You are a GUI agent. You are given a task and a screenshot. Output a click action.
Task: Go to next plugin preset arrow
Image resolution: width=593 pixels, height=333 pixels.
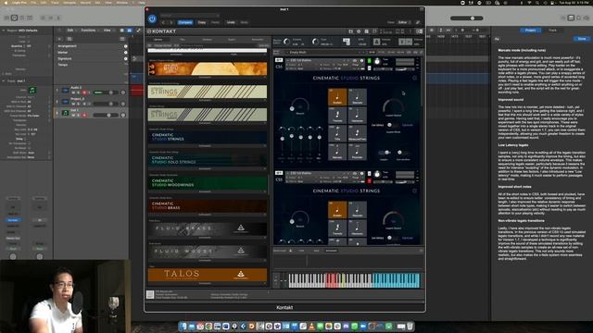pyautogui.click(x=170, y=22)
